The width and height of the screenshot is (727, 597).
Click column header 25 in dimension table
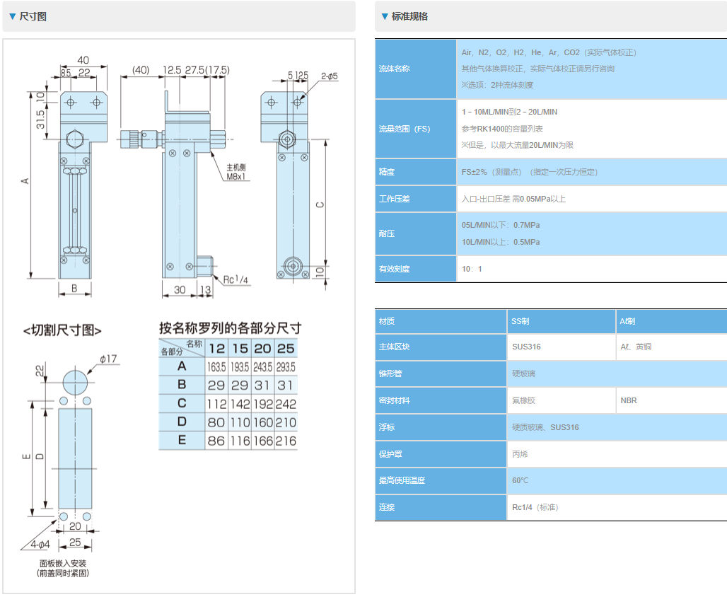pyautogui.click(x=286, y=348)
